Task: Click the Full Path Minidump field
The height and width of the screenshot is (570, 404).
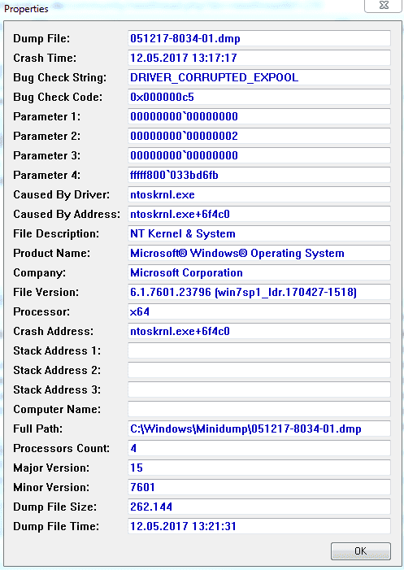Action: [259, 429]
